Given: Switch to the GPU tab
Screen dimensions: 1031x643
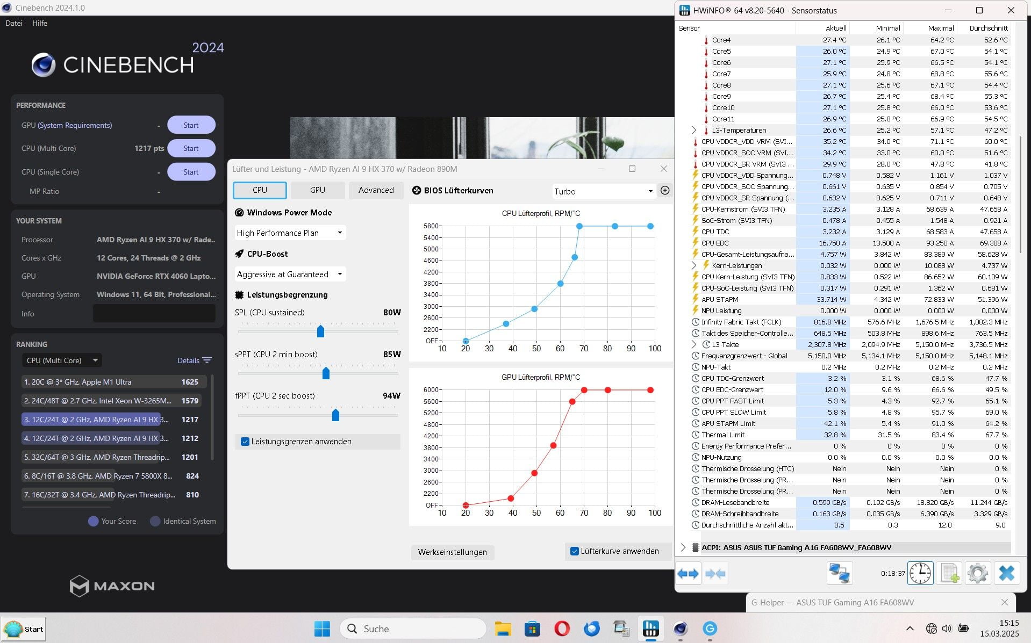Looking at the screenshot, I should pyautogui.click(x=318, y=190).
